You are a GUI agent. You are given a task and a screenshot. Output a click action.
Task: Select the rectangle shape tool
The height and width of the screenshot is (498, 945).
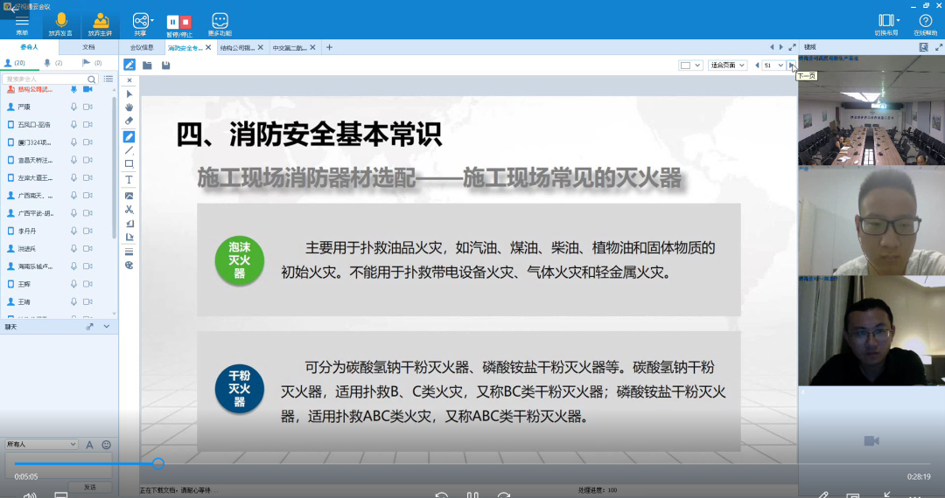click(x=129, y=163)
